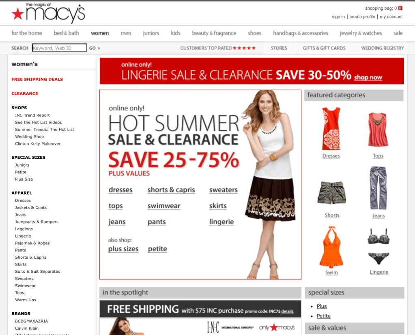The image size is (415, 335).
Task: Click the Macy's red star logo
Action: [18, 14]
